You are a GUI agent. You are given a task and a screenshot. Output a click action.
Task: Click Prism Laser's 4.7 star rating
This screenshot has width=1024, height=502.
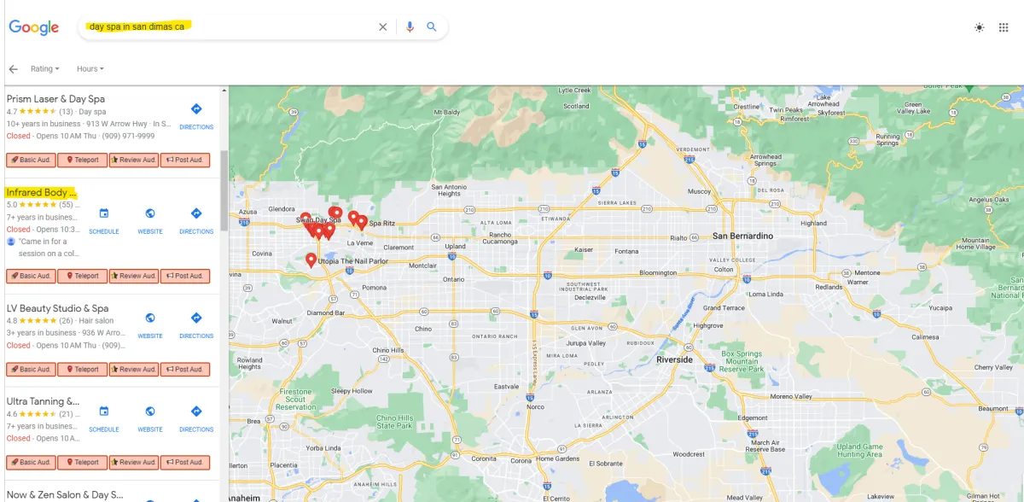[x=38, y=112]
